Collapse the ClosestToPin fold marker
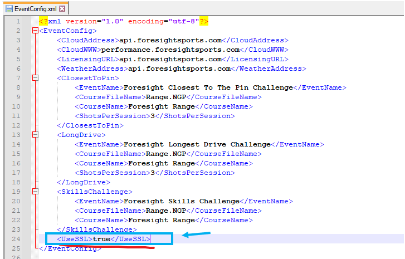 point(36,78)
